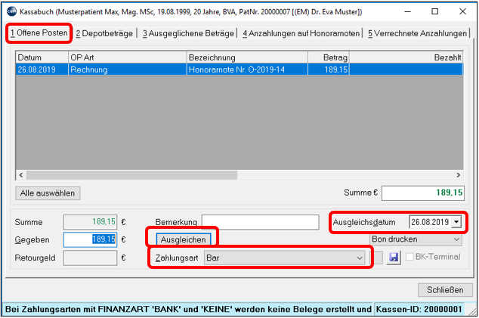Maximize the Kassabuch window
479x318 pixels.
[434, 11]
